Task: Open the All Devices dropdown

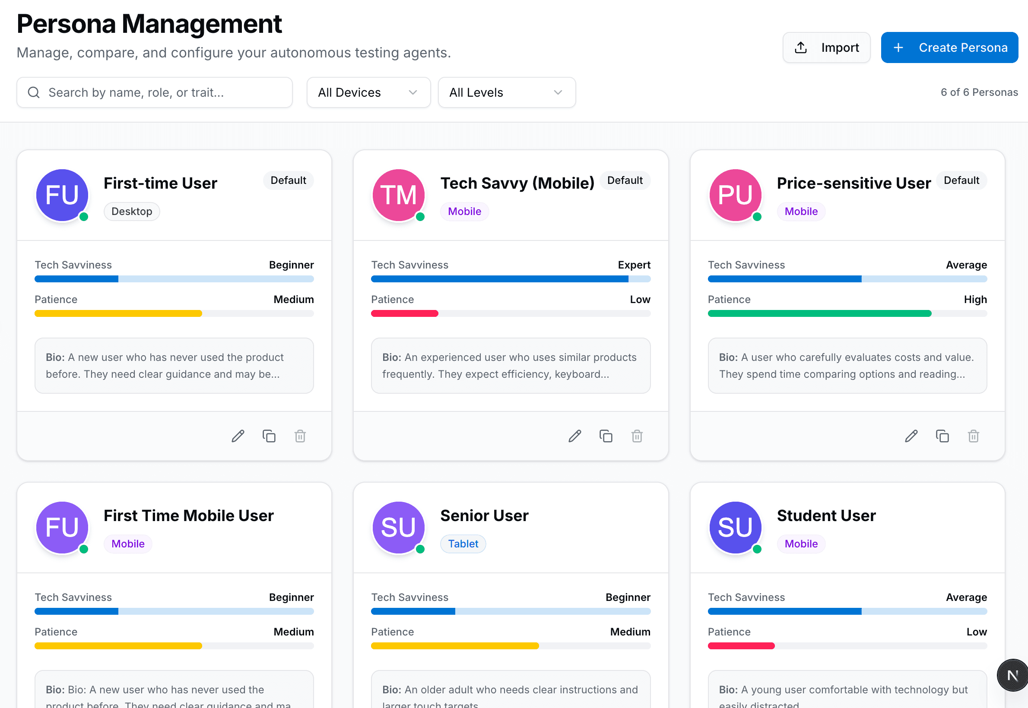Action: pos(368,92)
